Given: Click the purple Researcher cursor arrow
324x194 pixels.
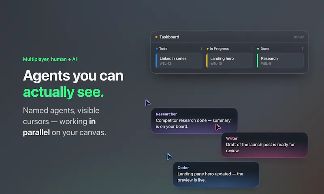Looking at the screenshot, I should 147,103.
